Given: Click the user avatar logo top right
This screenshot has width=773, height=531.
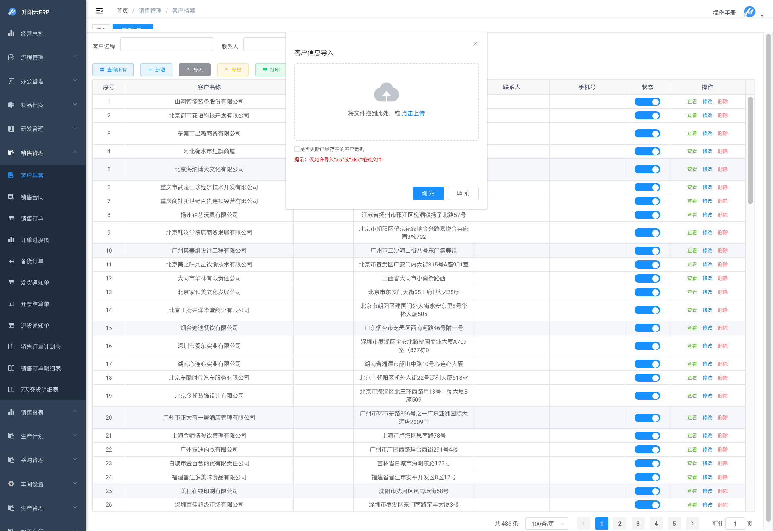Looking at the screenshot, I should pos(749,12).
